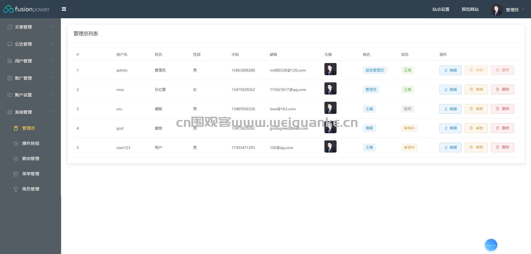The image size is (531, 254).
Task: Click 正常 status tag in admin row
Action: pos(407,70)
